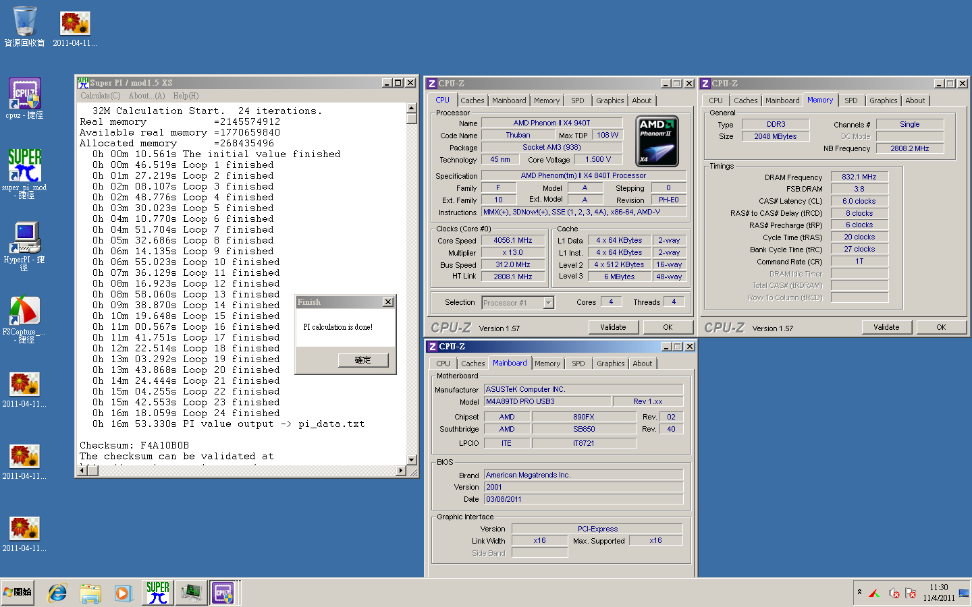Click the AMD Phenom II logo image
Viewport: 972px width, 607px height.
pyautogui.click(x=658, y=142)
